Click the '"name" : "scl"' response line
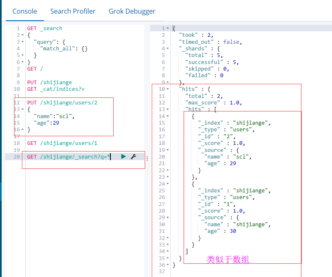Image resolution: width=332 pixels, height=277 pixels. coord(228,157)
